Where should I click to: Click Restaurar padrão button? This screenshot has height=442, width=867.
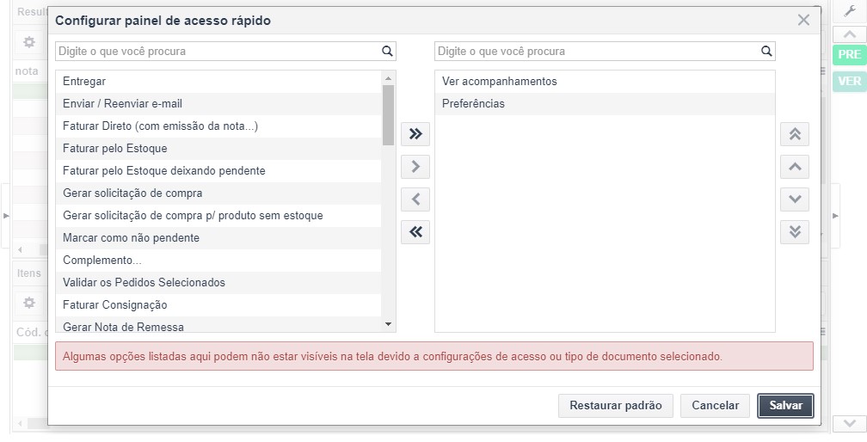(x=616, y=406)
